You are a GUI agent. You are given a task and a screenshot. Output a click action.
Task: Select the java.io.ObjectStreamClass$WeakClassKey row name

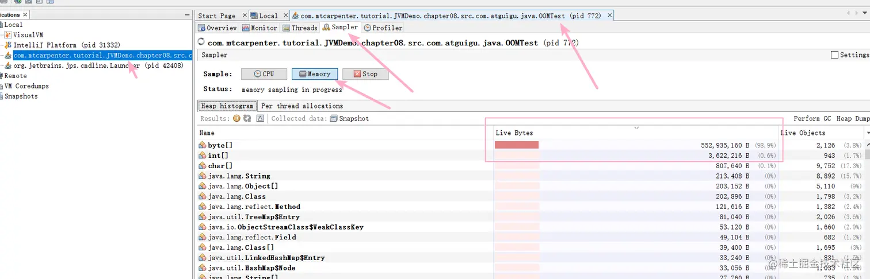[x=286, y=227]
